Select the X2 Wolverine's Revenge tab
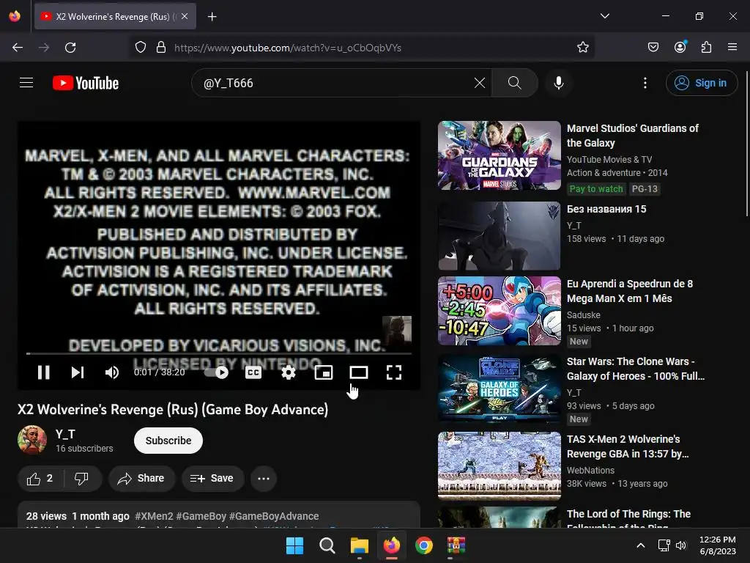The height and width of the screenshot is (563, 750). coord(115,16)
